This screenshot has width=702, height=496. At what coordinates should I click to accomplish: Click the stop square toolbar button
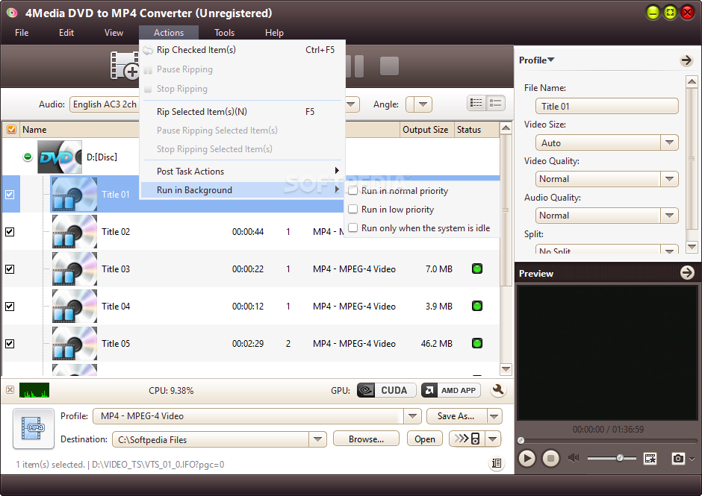pos(389,66)
